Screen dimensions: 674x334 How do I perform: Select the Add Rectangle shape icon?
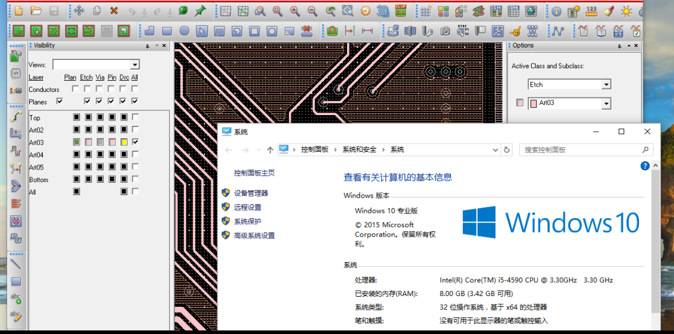[x=167, y=31]
